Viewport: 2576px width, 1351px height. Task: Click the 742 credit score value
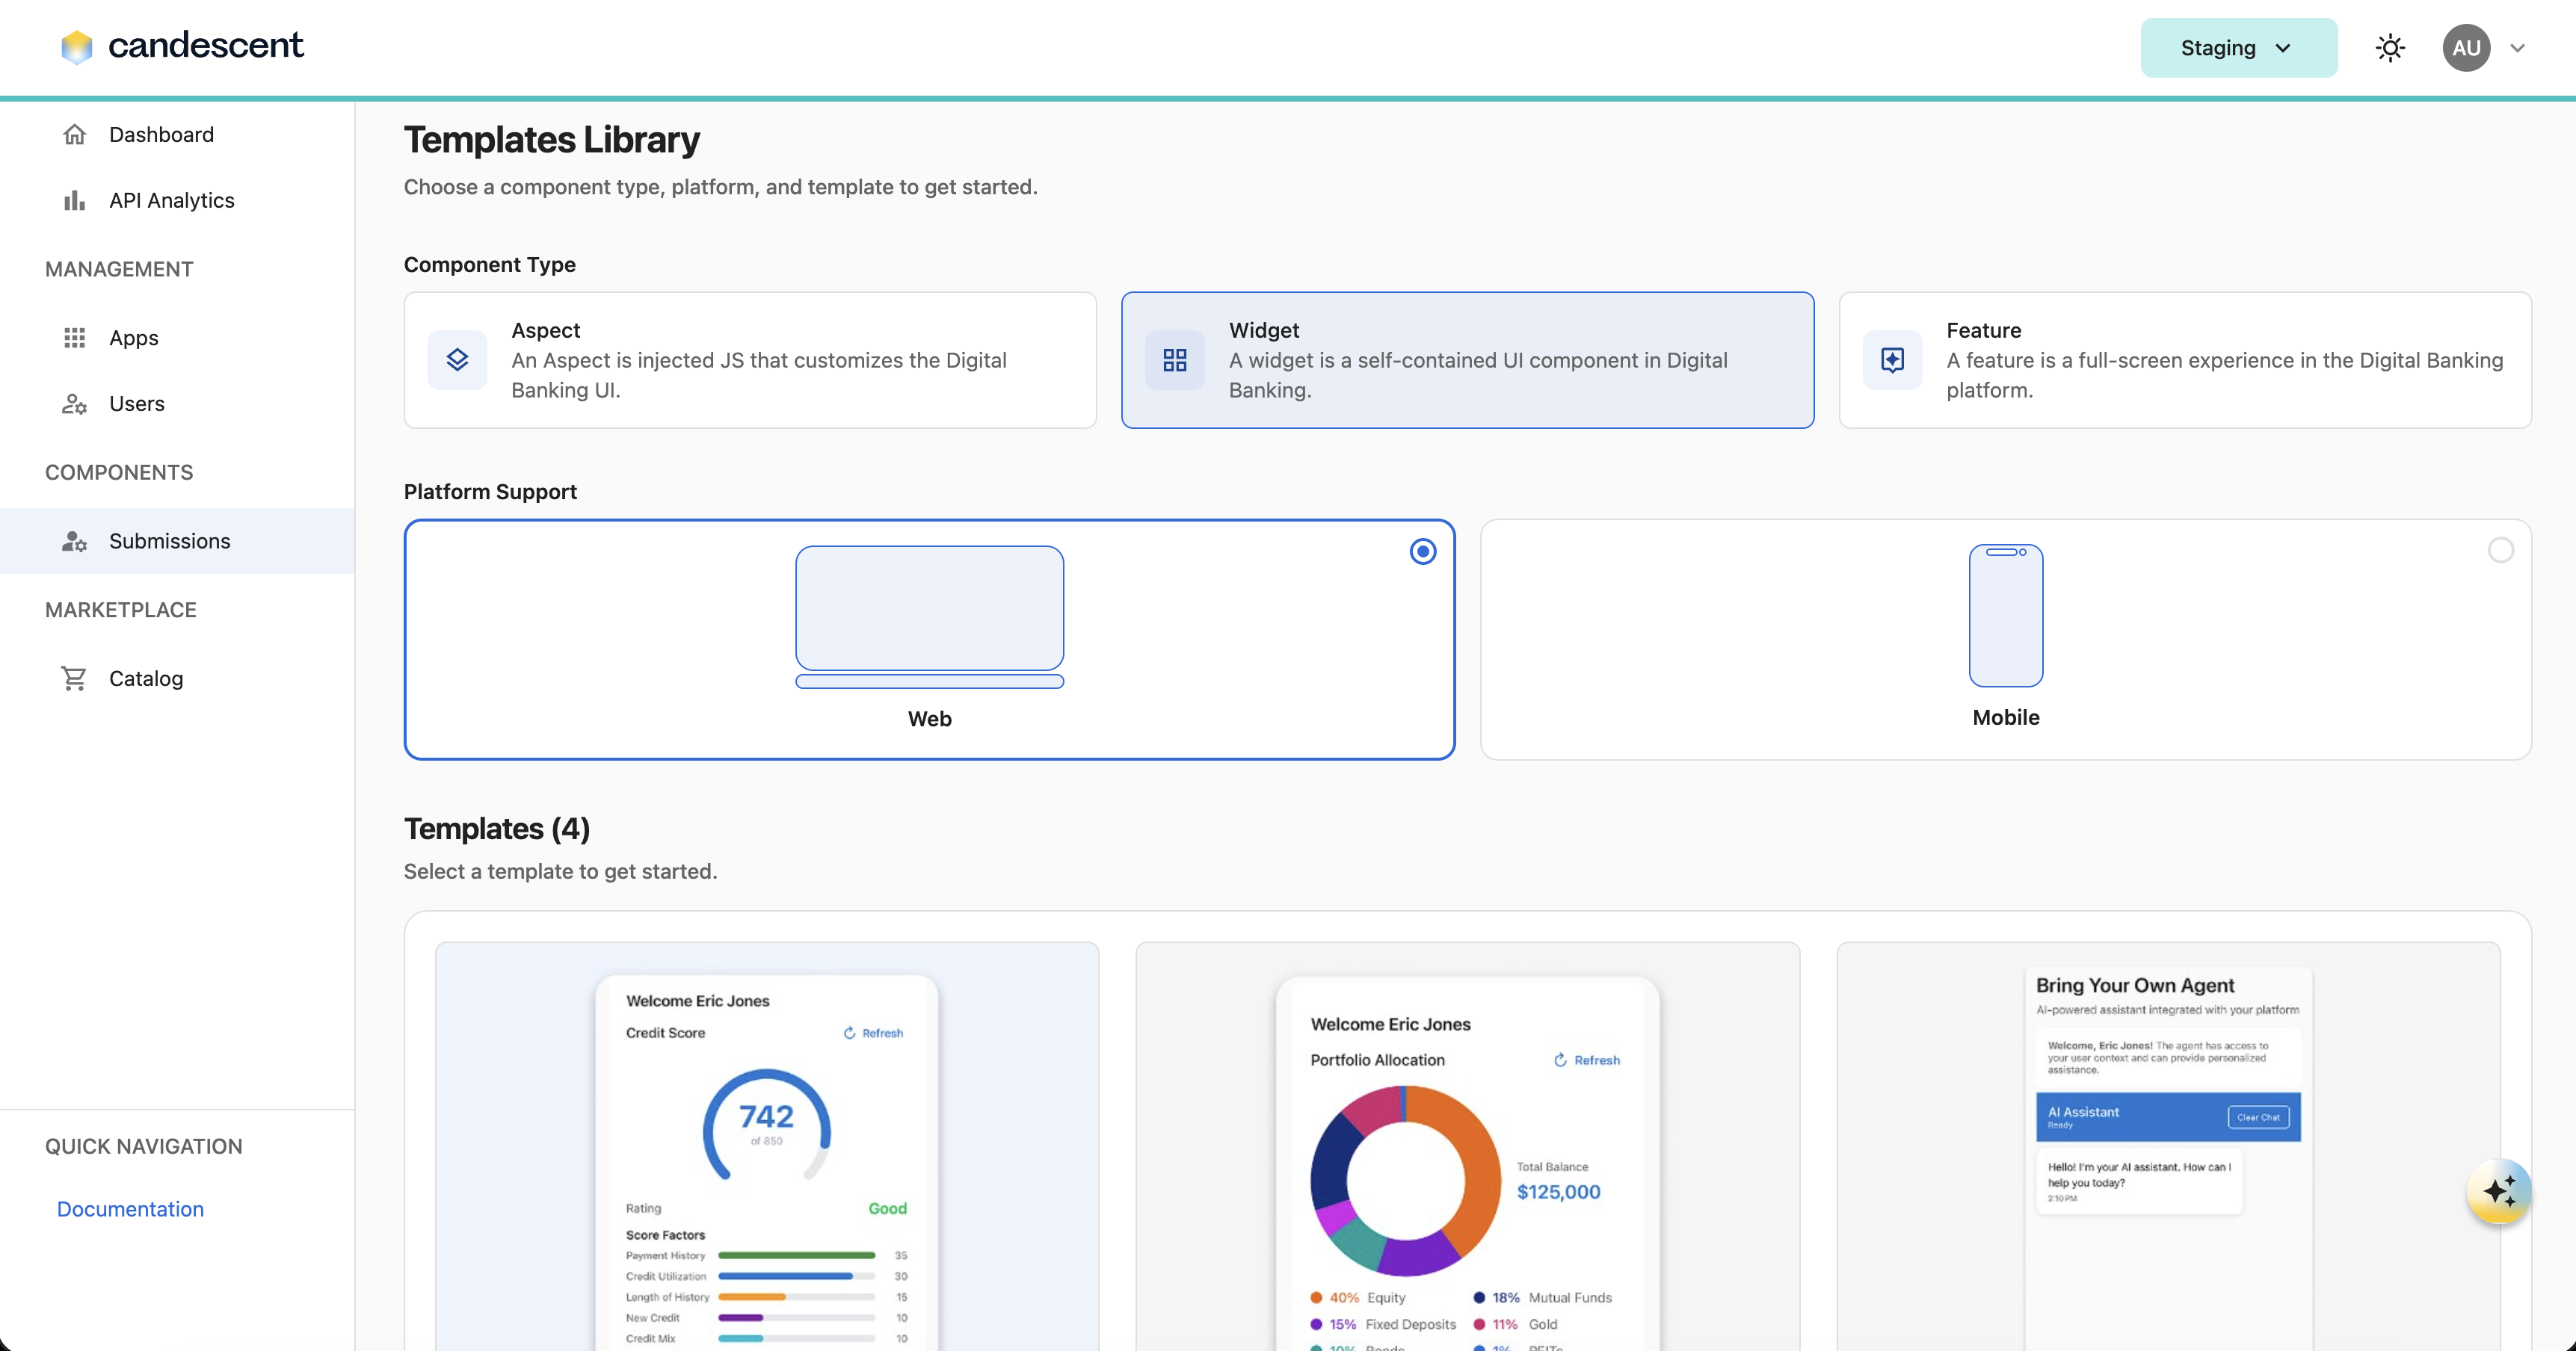pos(766,1116)
